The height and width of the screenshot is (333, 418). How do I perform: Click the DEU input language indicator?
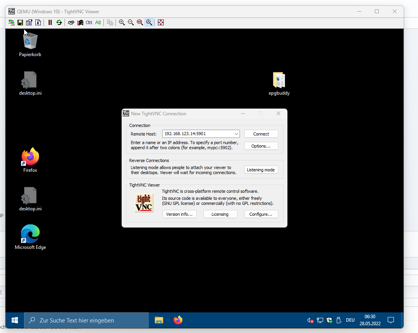pyautogui.click(x=350, y=320)
